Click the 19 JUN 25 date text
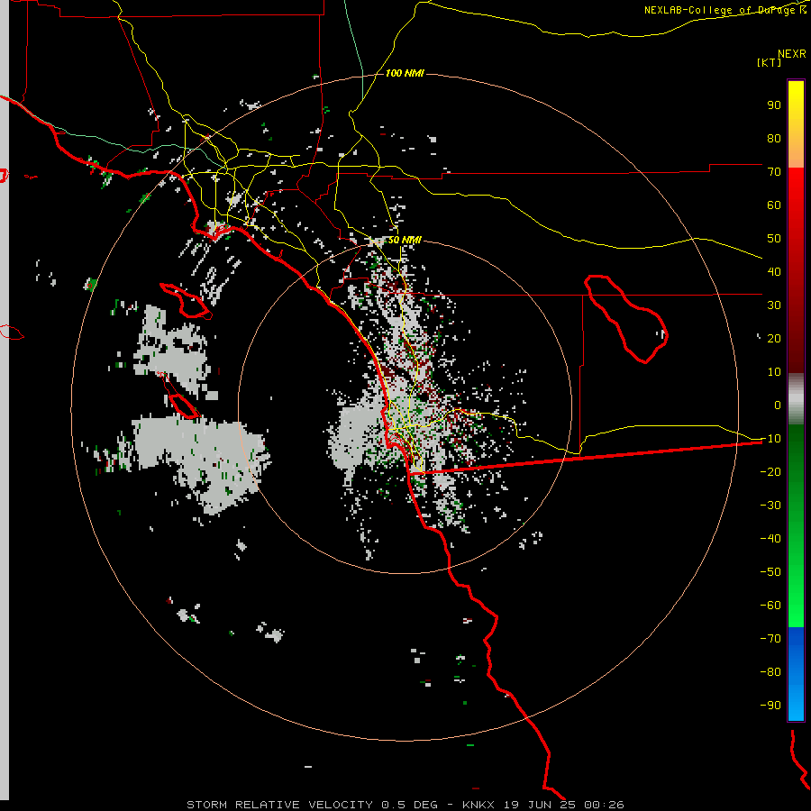811x811 pixels. pos(540,805)
